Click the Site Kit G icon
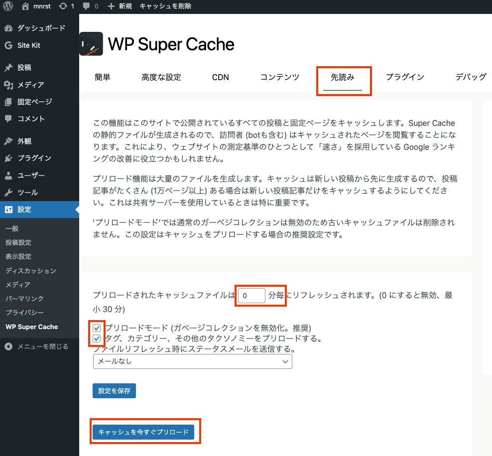The height and width of the screenshot is (456, 492). [x=8, y=45]
